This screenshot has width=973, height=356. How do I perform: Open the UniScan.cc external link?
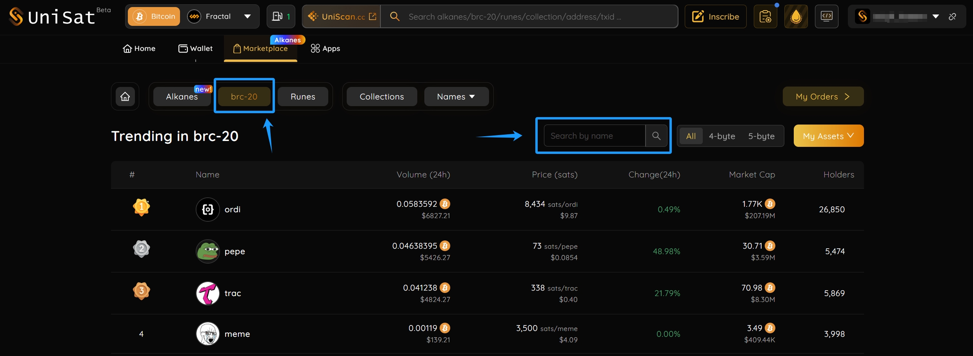pos(342,16)
